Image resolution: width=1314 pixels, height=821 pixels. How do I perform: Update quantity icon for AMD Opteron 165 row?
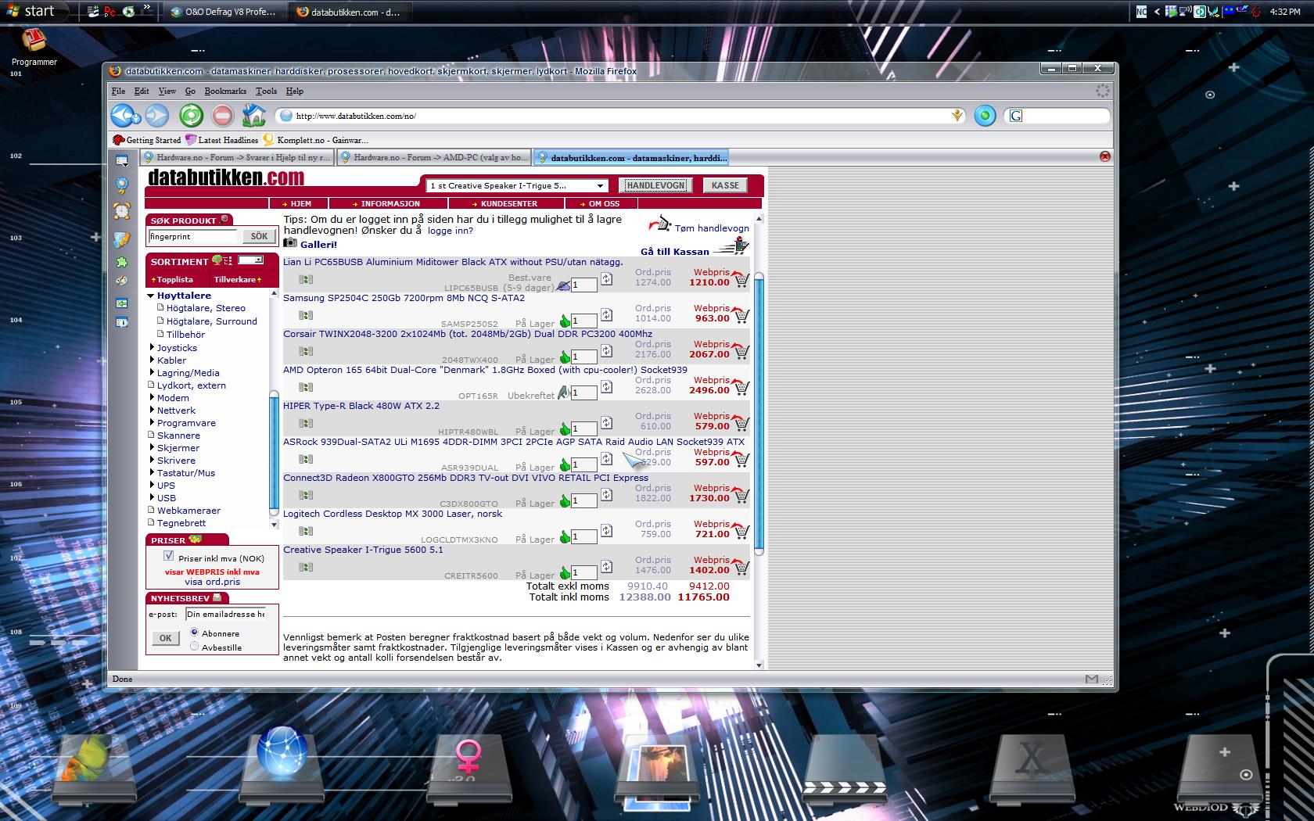click(x=606, y=387)
